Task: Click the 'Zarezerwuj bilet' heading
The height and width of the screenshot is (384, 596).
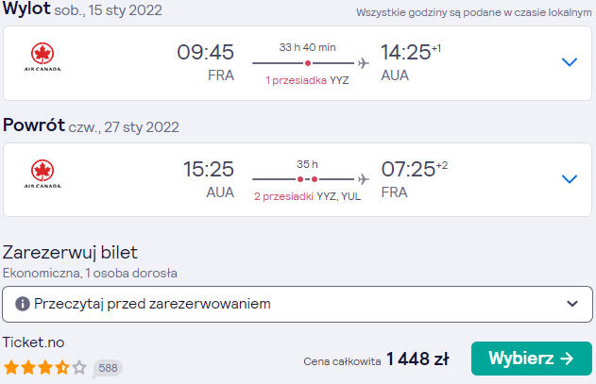Action: click(70, 253)
